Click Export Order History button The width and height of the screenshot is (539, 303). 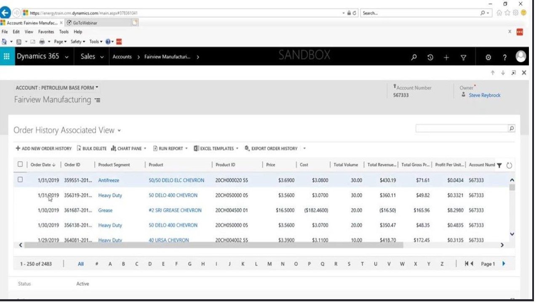pyautogui.click(x=271, y=149)
